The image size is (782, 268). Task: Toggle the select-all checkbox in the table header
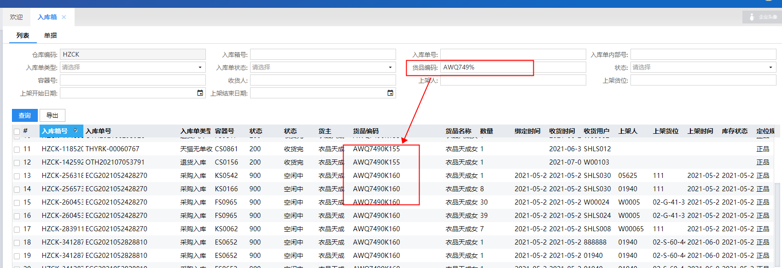click(x=17, y=131)
